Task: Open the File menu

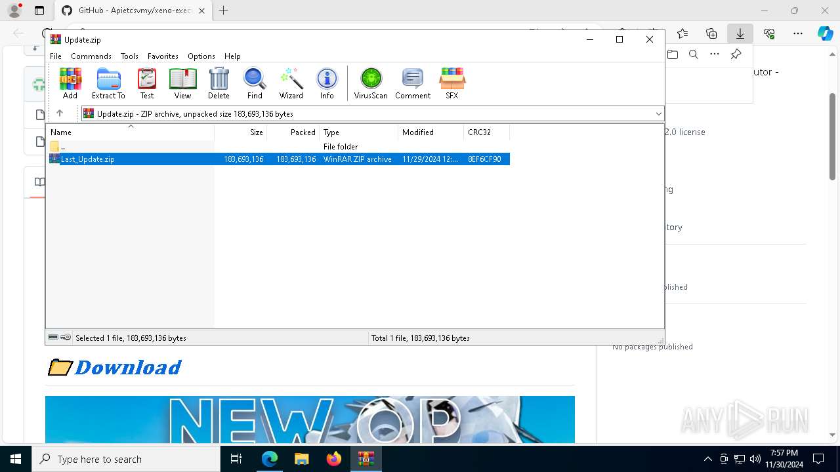Action: (x=56, y=56)
